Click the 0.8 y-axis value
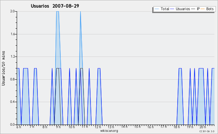This screenshot has width=218, height=134. pyautogui.click(x=12, y=79)
